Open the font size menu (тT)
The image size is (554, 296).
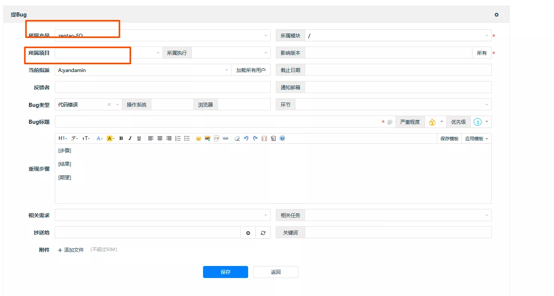(86, 138)
